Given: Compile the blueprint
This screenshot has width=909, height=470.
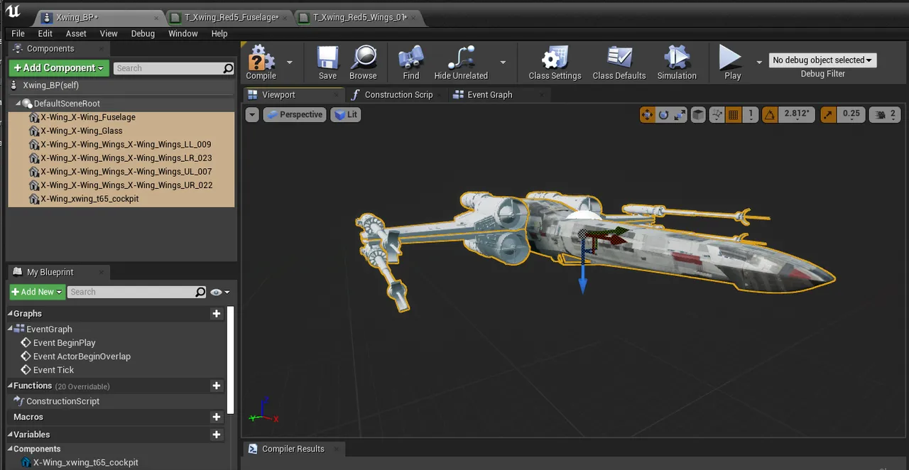Looking at the screenshot, I should (261, 62).
